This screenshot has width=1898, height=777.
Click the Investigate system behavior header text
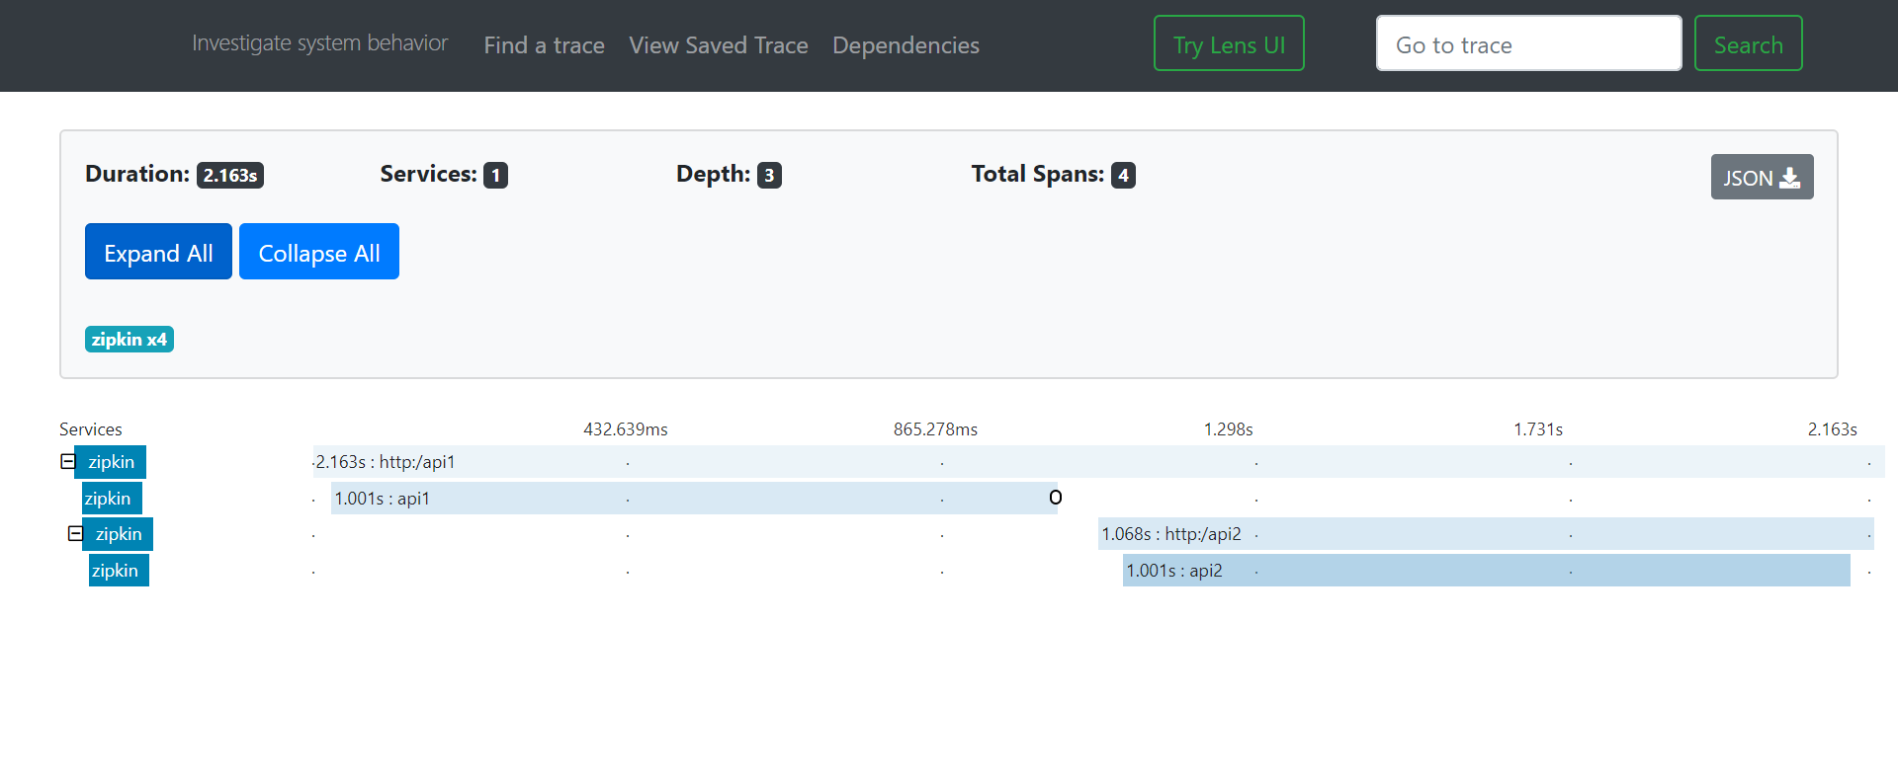(x=319, y=43)
